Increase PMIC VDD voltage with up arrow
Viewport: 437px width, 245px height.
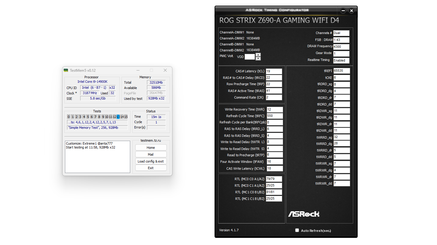pyautogui.click(x=258, y=55)
